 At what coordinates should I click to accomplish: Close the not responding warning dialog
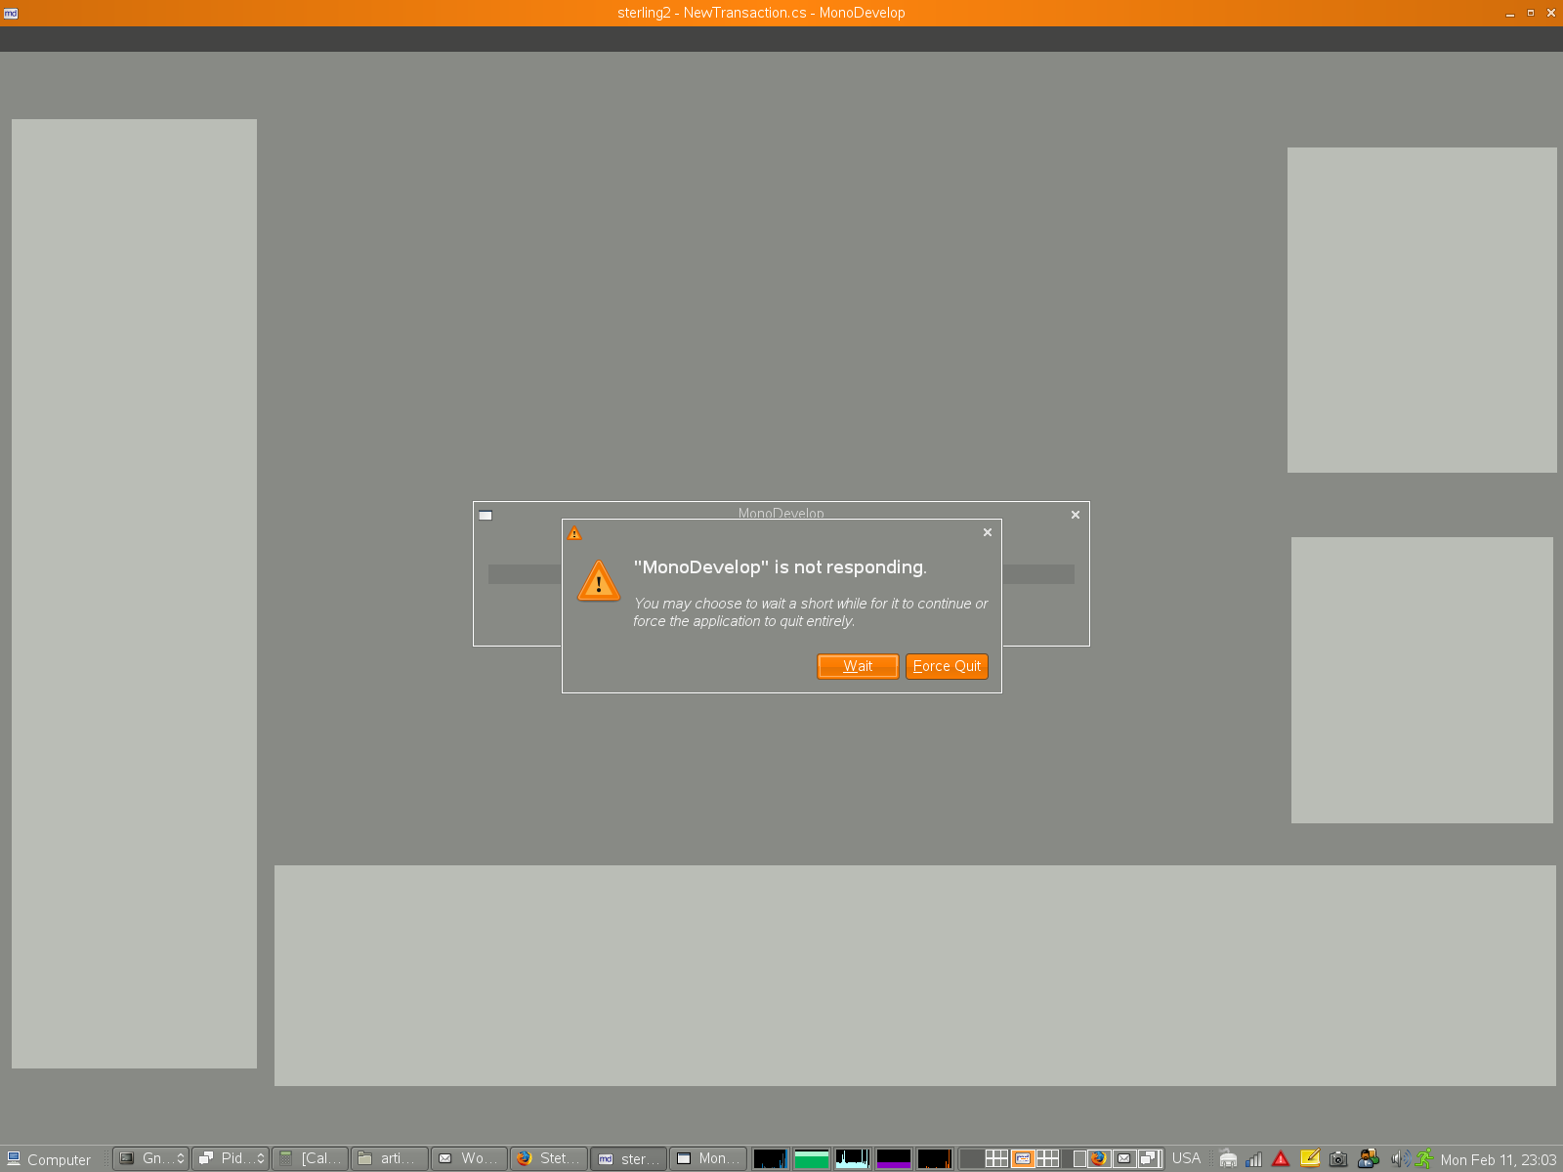coord(988,532)
